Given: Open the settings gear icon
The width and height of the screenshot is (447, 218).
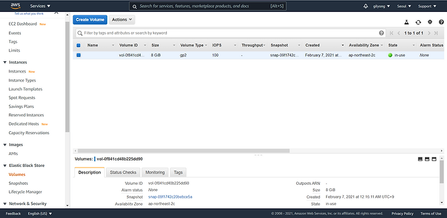Looking at the screenshot, I should point(430,22).
